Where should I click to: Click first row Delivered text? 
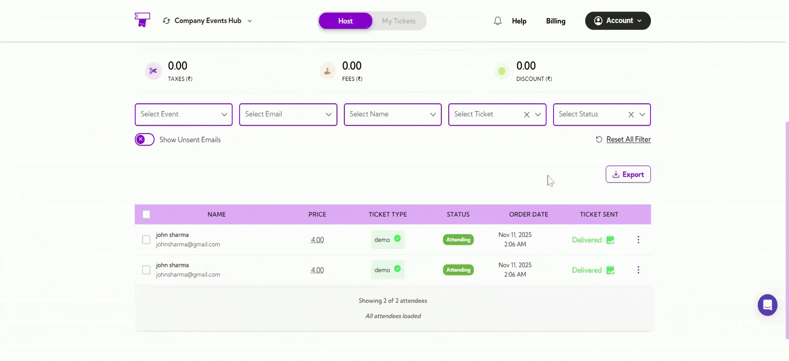(x=587, y=240)
